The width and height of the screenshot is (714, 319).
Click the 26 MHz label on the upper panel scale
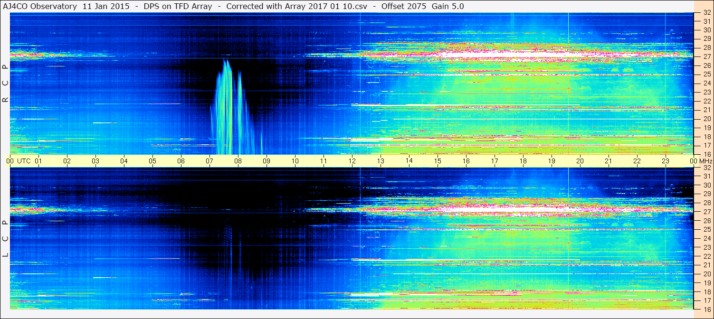[x=706, y=66]
